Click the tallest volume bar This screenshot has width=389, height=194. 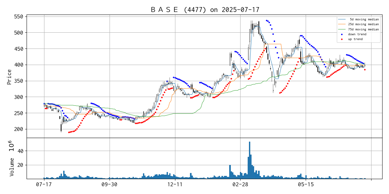click(250, 160)
